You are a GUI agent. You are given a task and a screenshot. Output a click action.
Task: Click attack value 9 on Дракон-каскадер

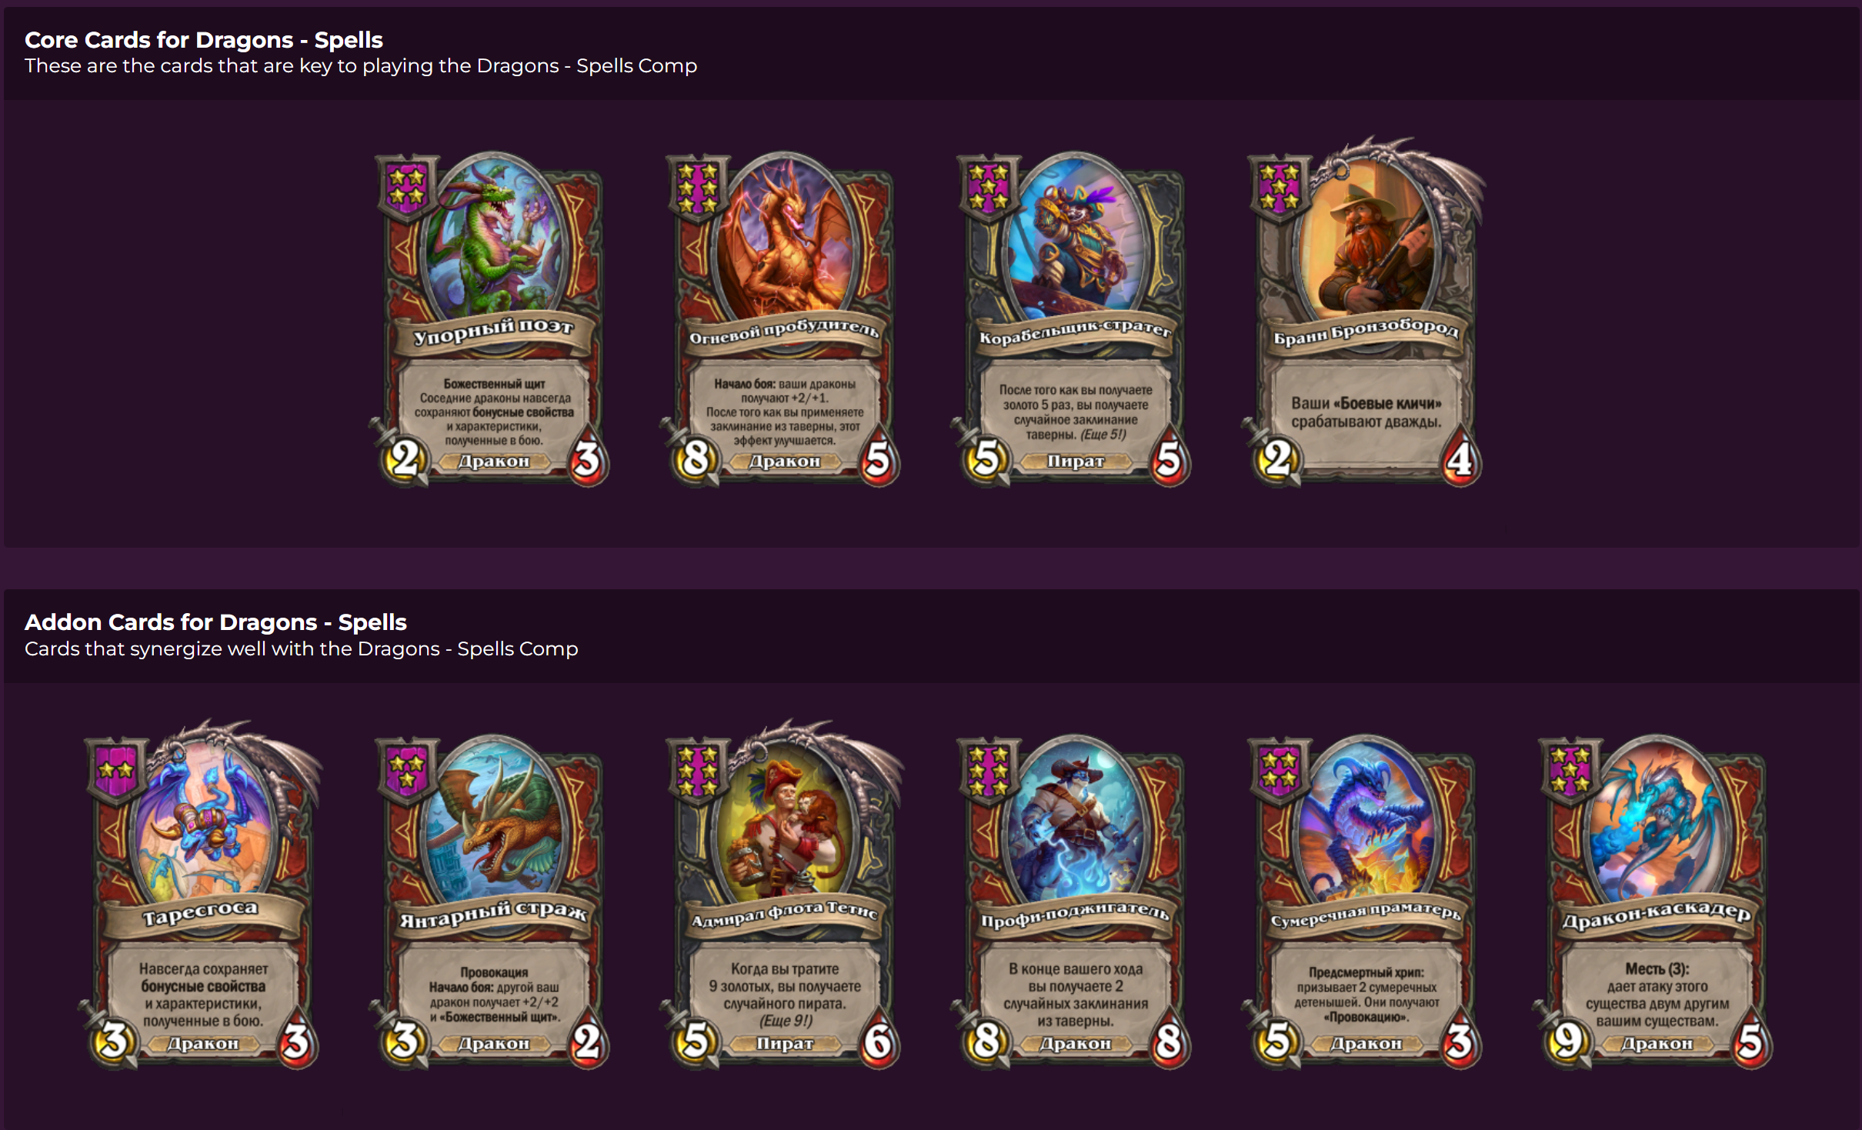[x=1567, y=1041]
